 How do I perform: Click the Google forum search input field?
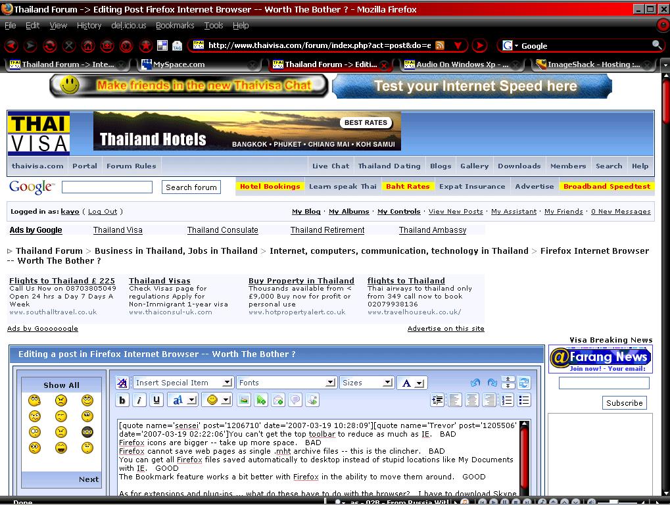(107, 187)
